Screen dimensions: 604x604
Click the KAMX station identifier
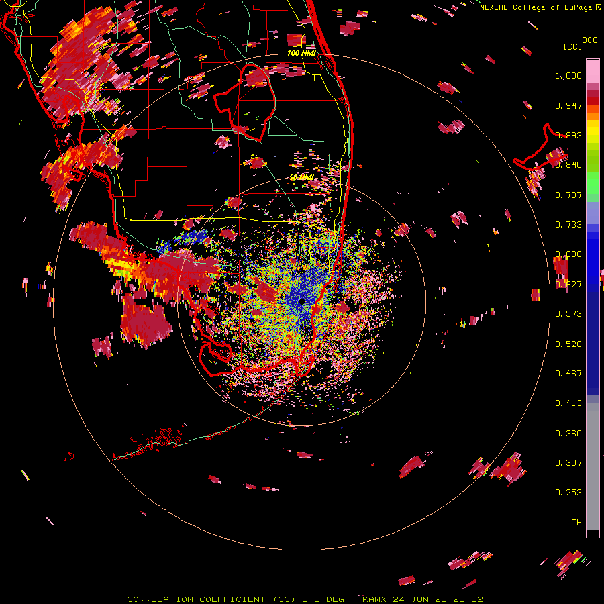374,599
